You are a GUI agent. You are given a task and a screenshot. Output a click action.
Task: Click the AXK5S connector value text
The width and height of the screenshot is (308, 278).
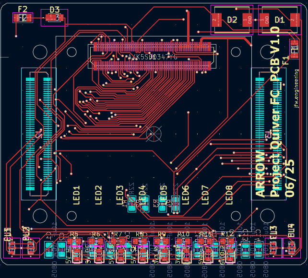pos(153,57)
